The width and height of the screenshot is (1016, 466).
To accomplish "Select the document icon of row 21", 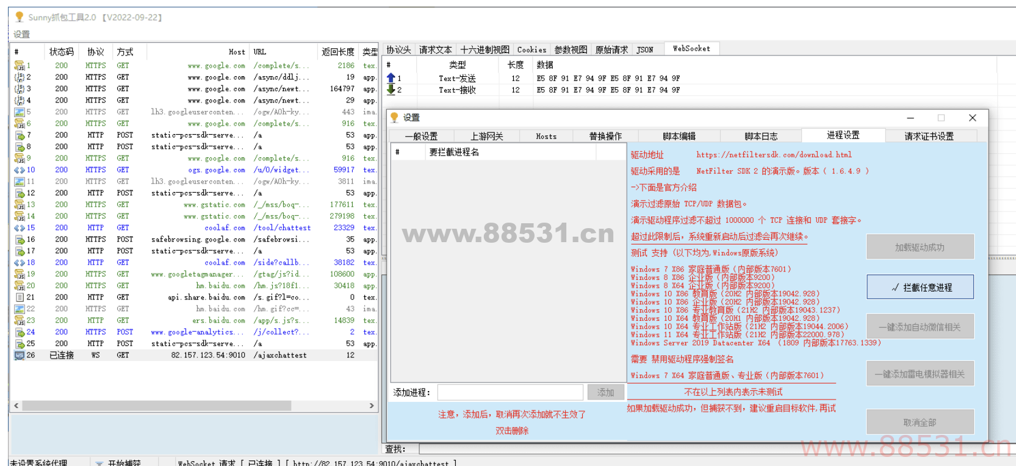I will click(19, 298).
